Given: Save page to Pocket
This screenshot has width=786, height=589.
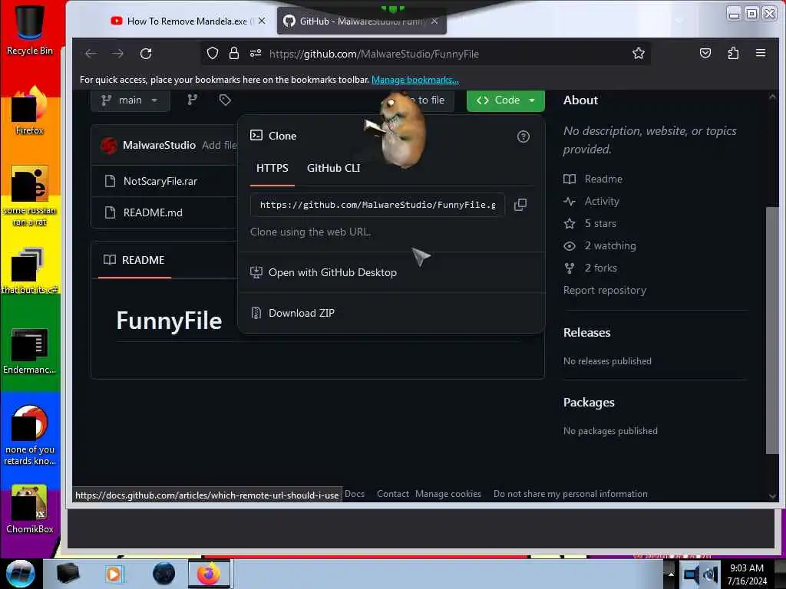Looking at the screenshot, I should click(705, 53).
